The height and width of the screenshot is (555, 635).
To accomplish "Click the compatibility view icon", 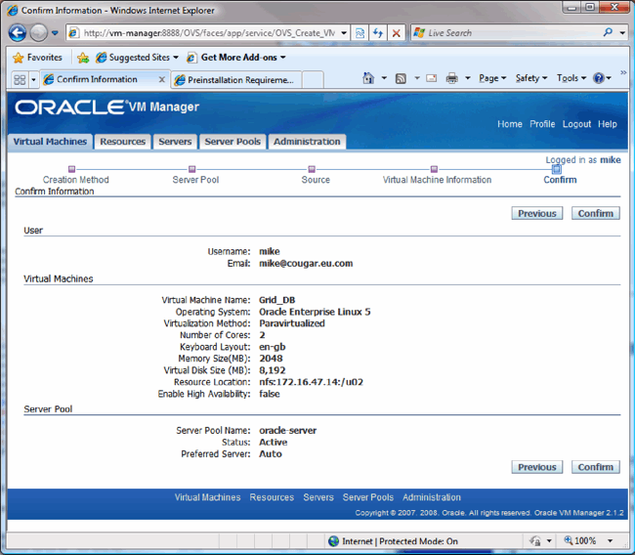I will click(360, 33).
